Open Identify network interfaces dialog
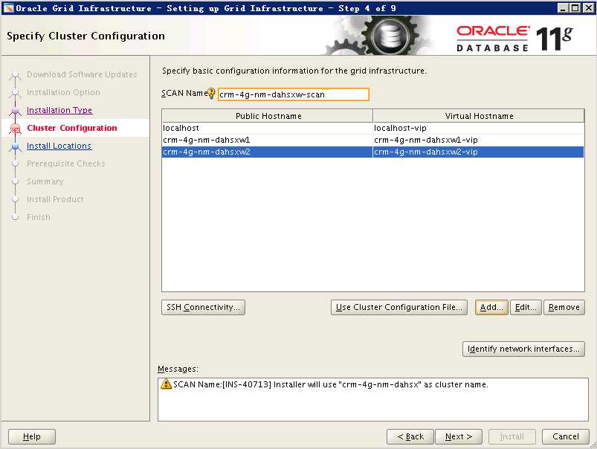The width and height of the screenshot is (597, 449). (x=523, y=349)
